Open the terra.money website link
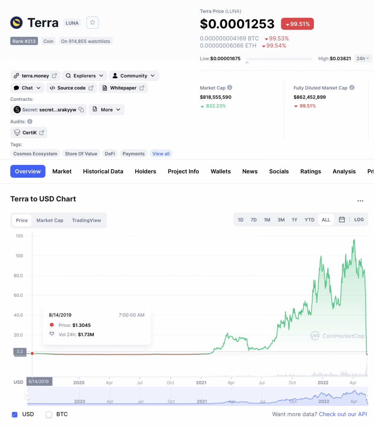374x428 pixels. [x=36, y=76]
